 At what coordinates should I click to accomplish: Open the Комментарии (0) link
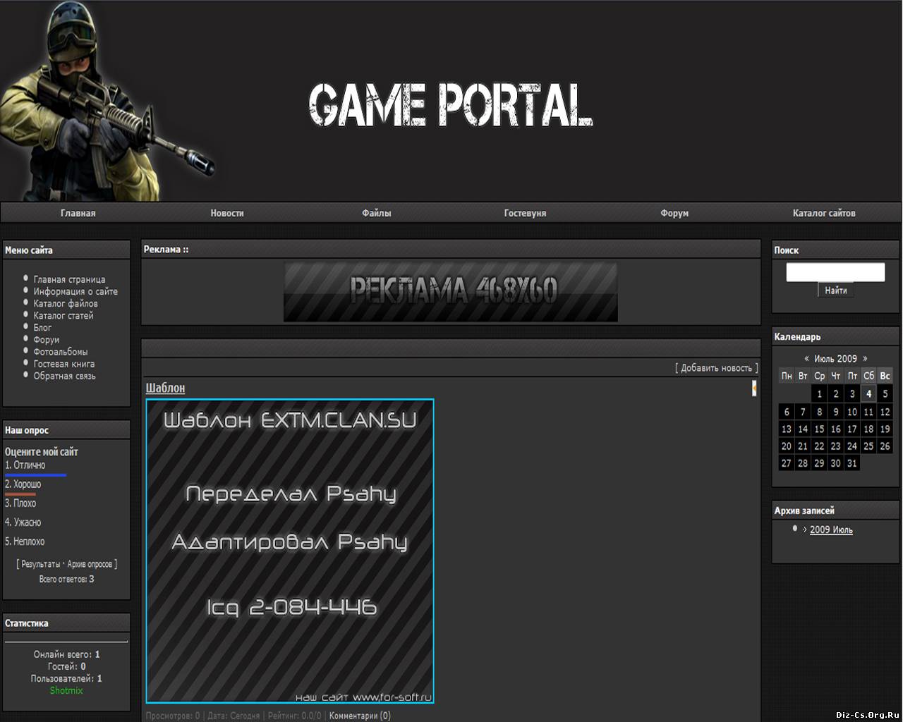point(360,716)
